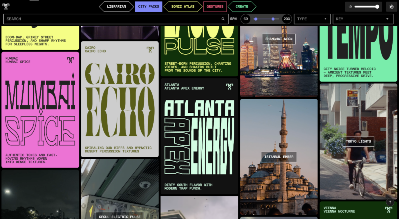This screenshot has height=219, width=399.
Task: Click the BPM slider upper handle
Action: 273,19
